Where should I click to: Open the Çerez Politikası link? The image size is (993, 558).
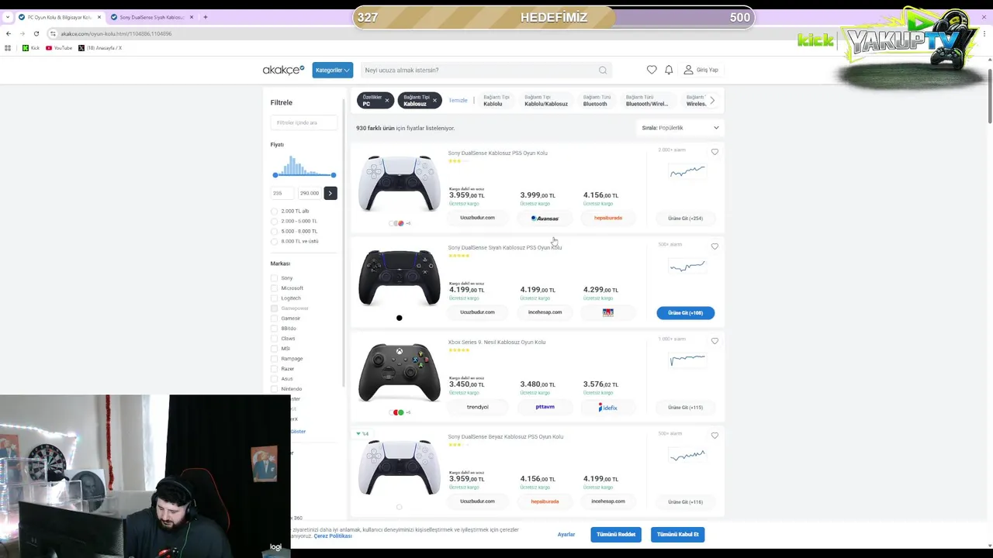click(x=333, y=536)
